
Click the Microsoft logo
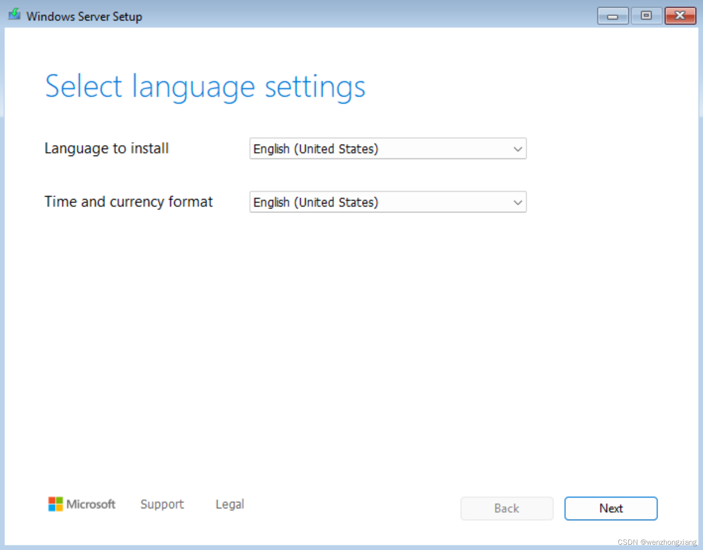82,504
